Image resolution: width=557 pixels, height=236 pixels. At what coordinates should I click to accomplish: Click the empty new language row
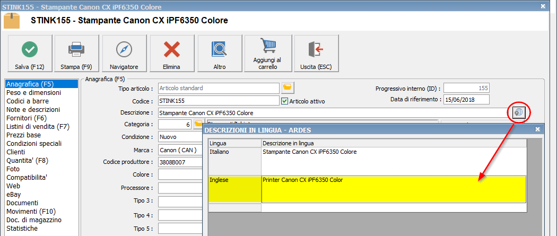pos(367,207)
